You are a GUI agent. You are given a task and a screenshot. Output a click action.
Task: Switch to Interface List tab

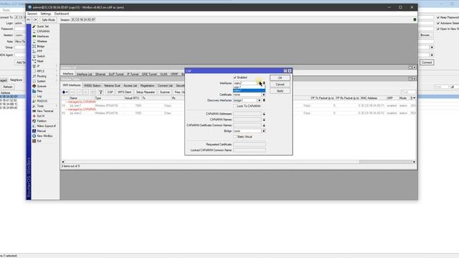tap(85, 74)
